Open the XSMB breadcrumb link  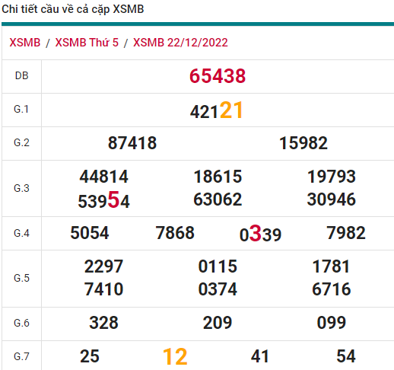tap(25, 43)
